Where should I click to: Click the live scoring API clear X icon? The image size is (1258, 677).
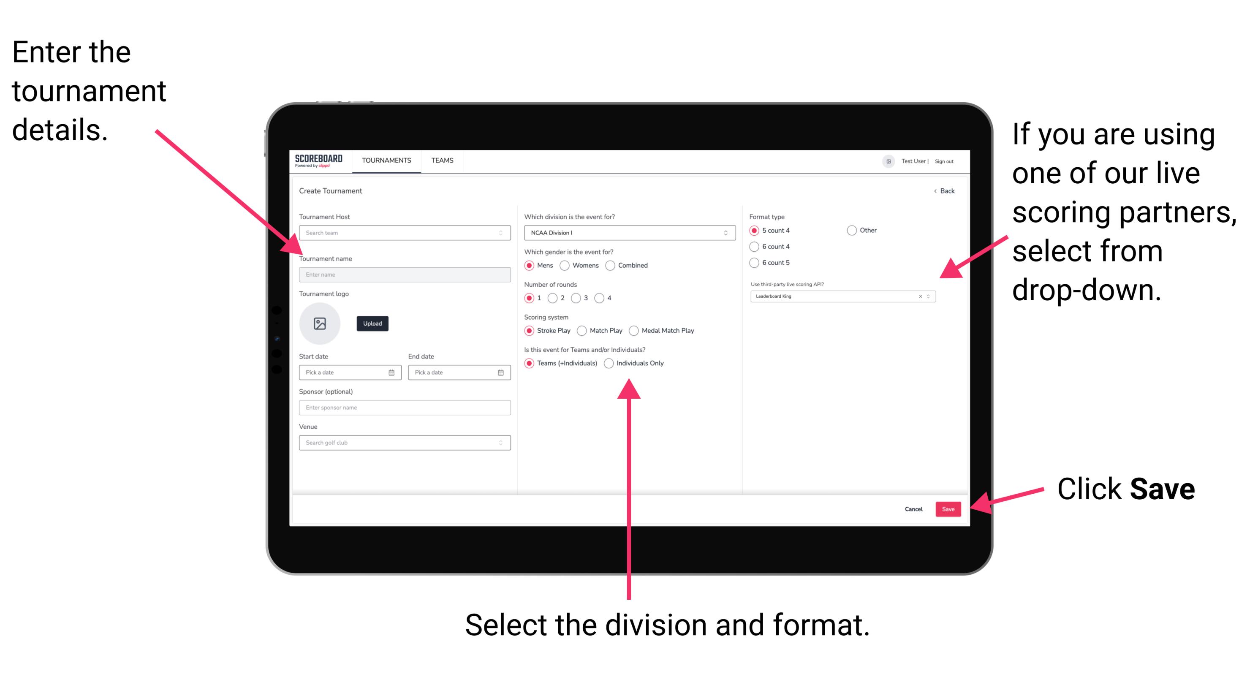[x=920, y=297]
